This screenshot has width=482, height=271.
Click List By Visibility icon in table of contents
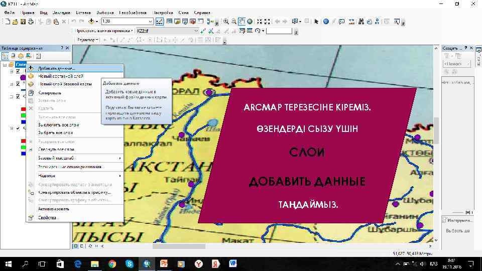(21, 56)
